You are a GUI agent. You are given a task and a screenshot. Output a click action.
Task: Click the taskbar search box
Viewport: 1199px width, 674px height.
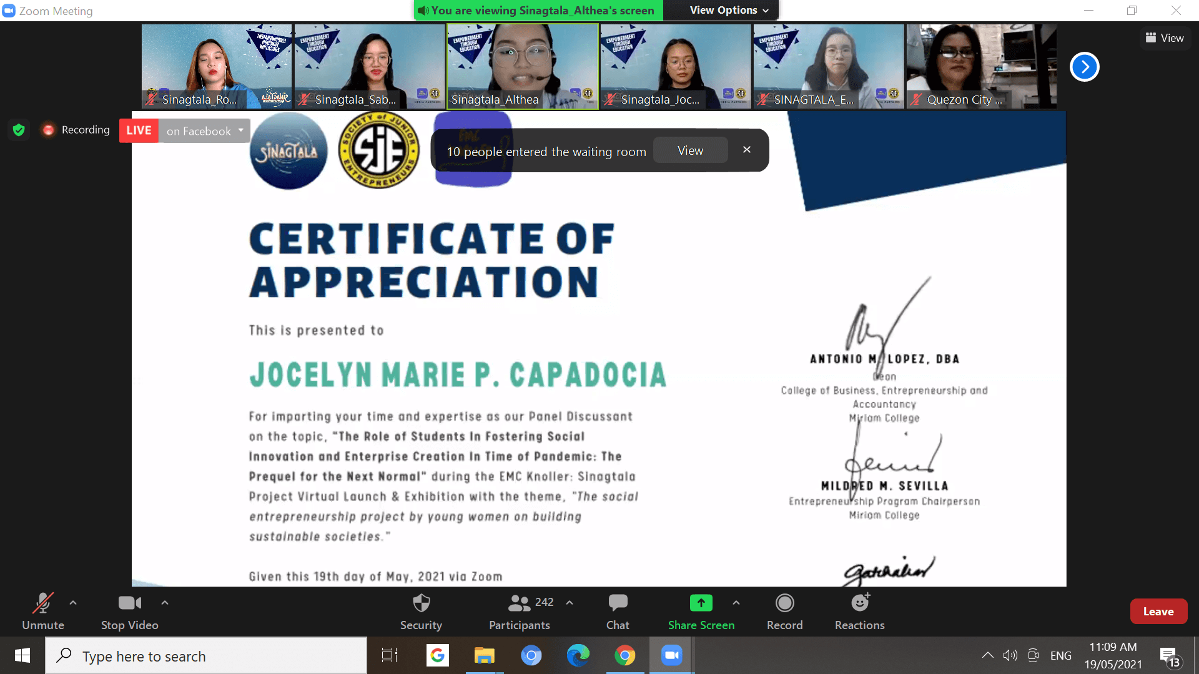coord(206,655)
